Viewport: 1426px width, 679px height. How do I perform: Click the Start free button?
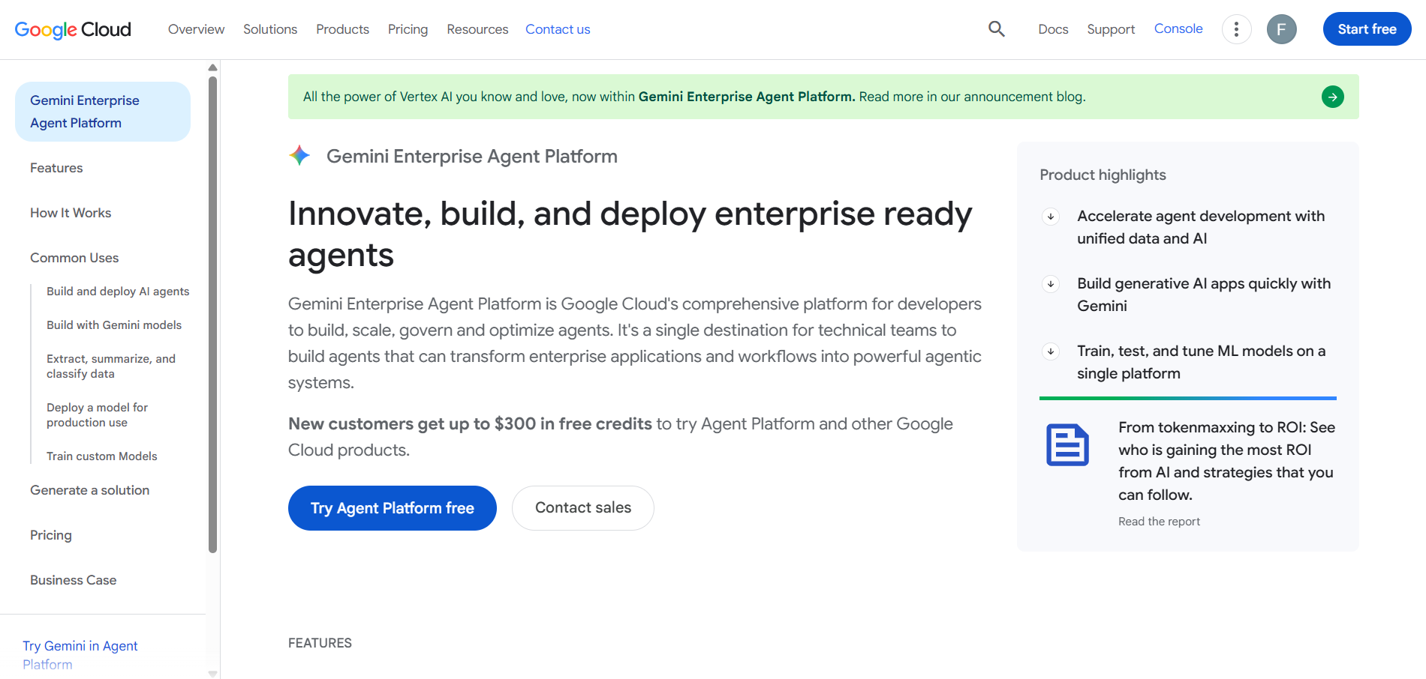[1367, 29]
